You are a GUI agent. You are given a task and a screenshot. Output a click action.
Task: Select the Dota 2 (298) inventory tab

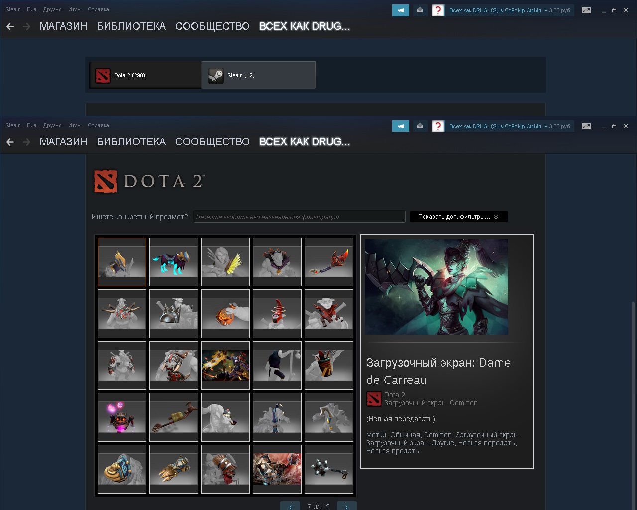pos(145,75)
